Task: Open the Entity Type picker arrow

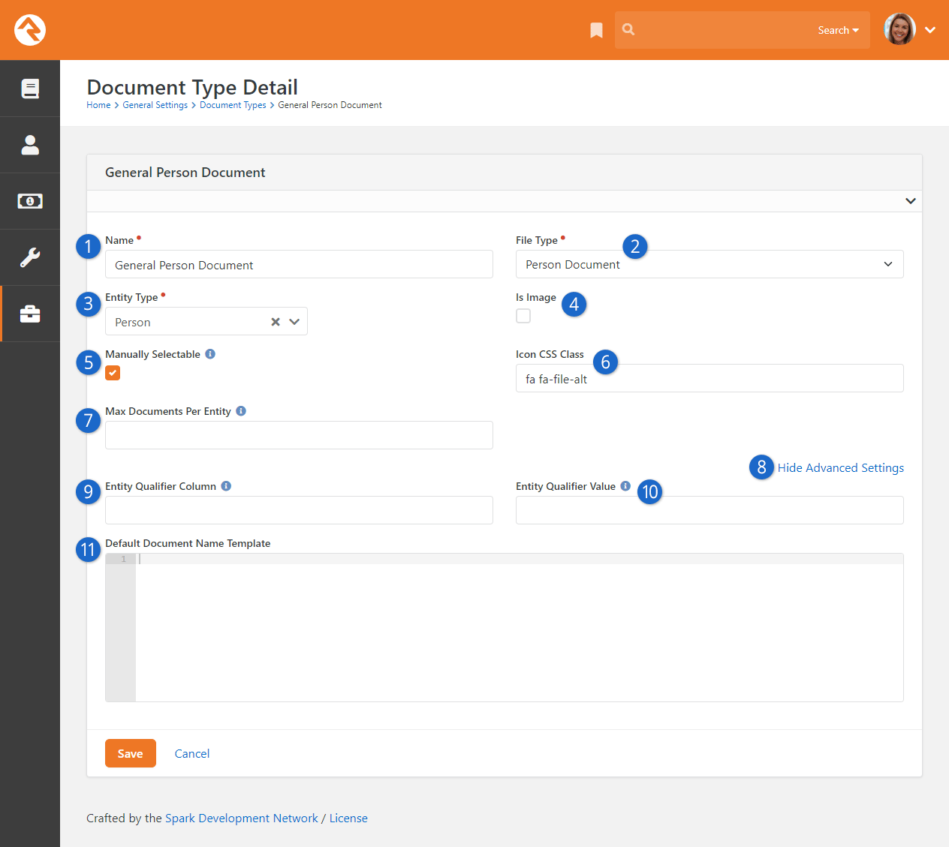Action: (x=294, y=322)
